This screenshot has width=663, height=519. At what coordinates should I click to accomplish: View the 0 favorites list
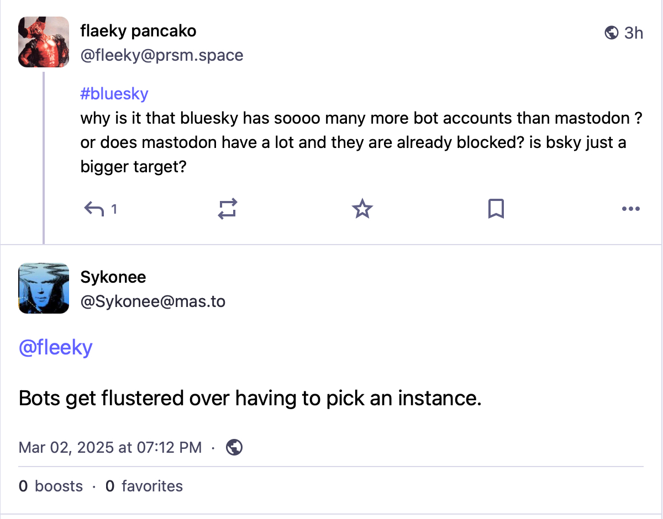tap(144, 486)
